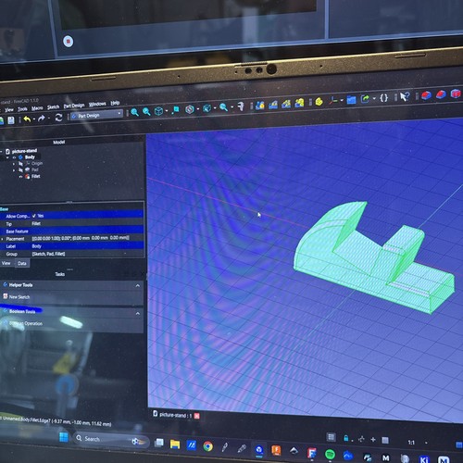Click the Fit All zoom icon

click(x=134, y=112)
